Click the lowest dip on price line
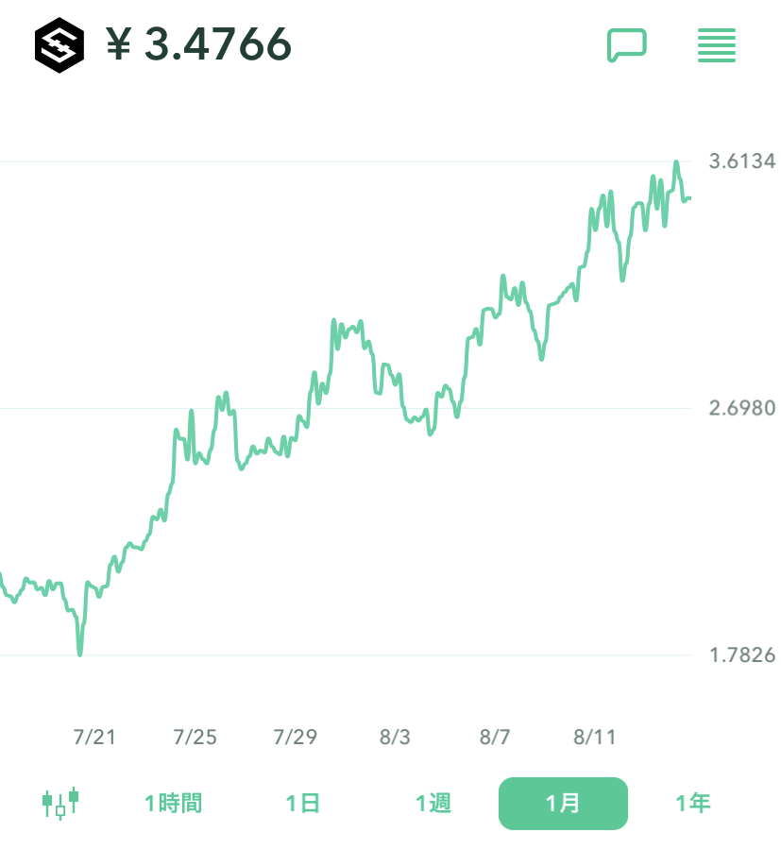This screenshot has width=781, height=849. pos(79,653)
